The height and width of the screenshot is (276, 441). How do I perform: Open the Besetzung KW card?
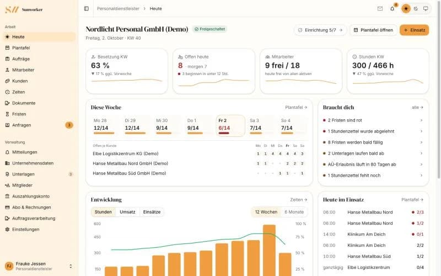click(x=127, y=71)
